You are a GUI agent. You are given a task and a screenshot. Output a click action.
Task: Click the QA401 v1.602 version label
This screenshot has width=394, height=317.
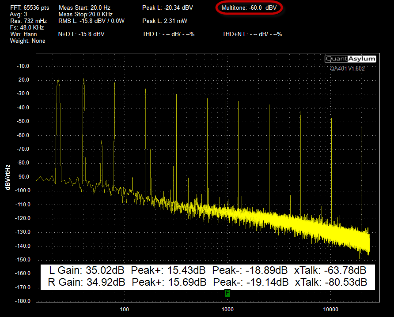tap(347, 68)
